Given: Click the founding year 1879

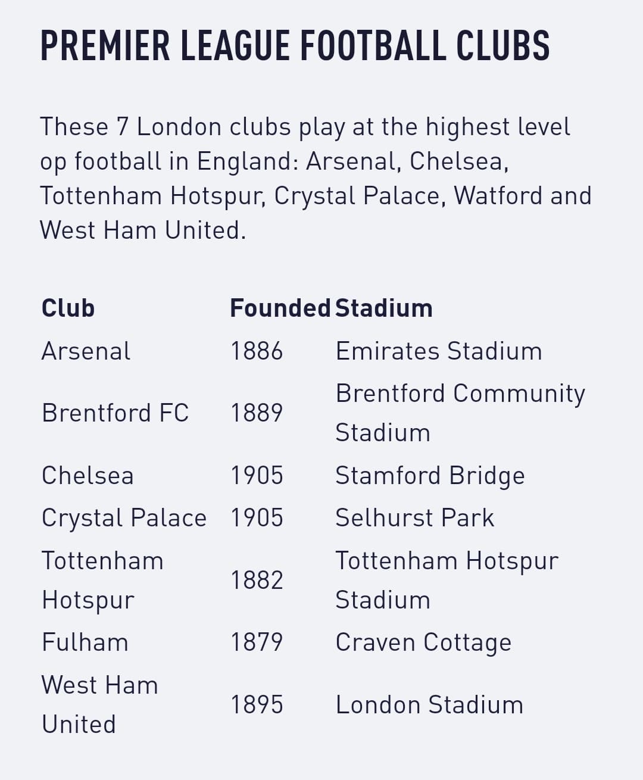Looking at the screenshot, I should point(257,642).
